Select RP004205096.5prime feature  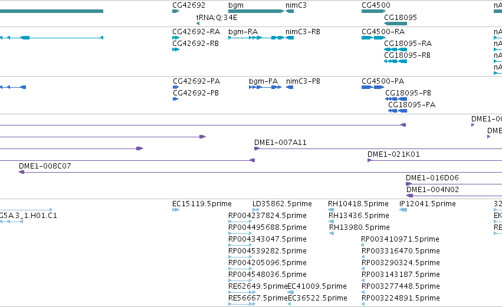click(240, 269)
